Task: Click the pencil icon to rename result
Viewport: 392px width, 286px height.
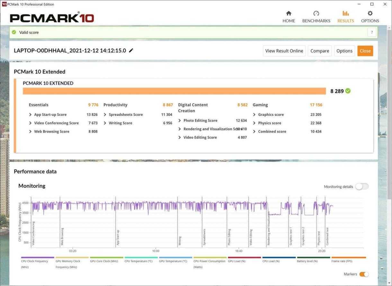Action: point(131,51)
